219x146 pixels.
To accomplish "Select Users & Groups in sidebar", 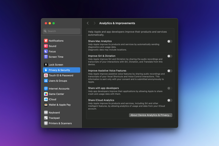I will point(57,81).
